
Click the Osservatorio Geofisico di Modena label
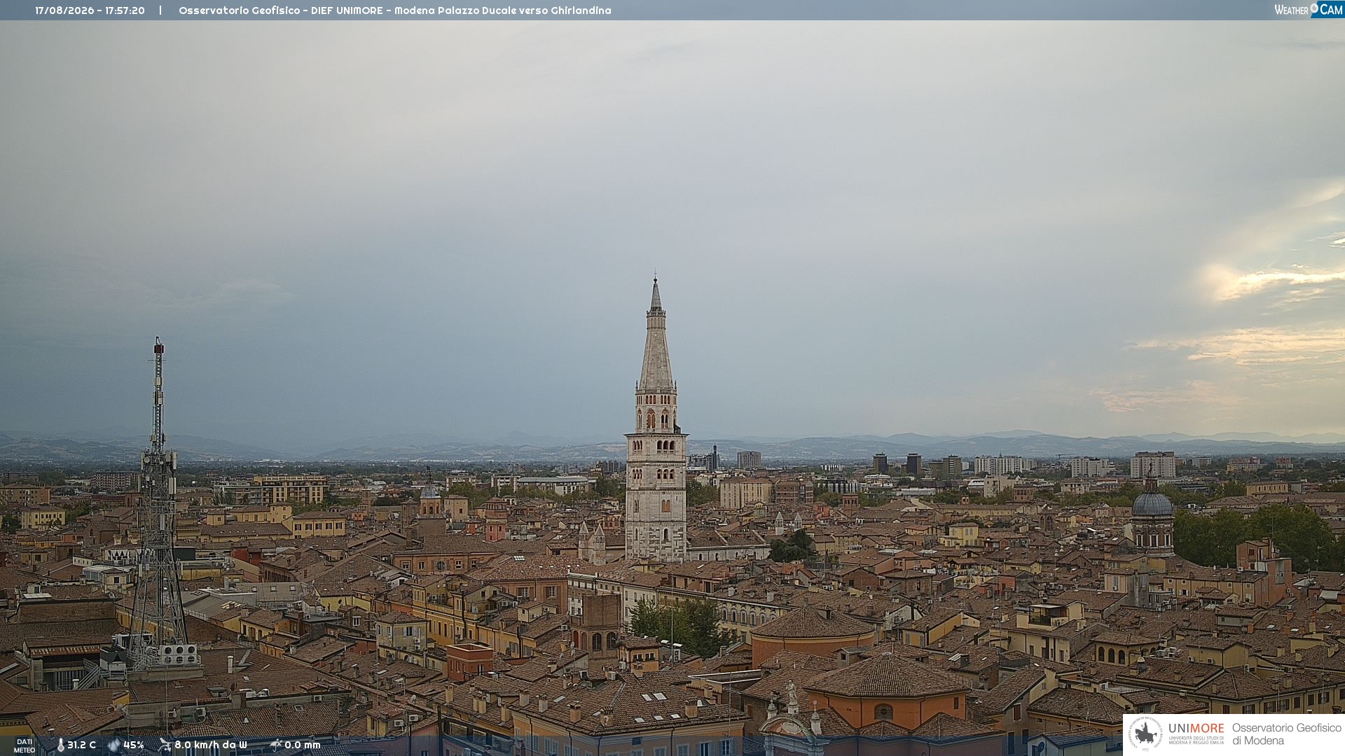(x=1286, y=734)
